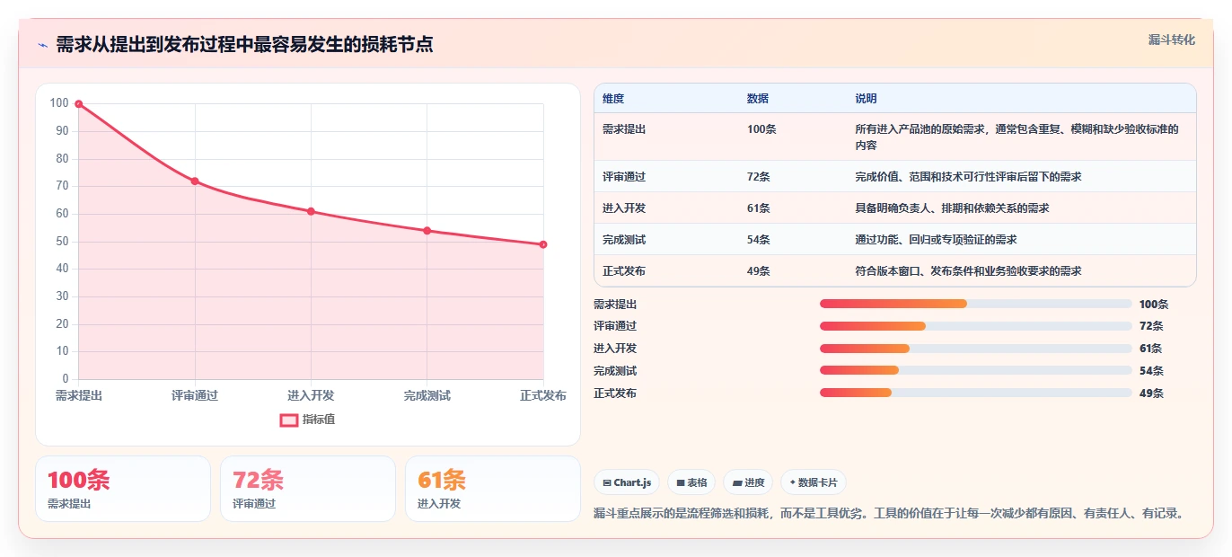This screenshot has width=1232, height=557.
Task: Click the chart data point for 需求提出
Action: 79,104
